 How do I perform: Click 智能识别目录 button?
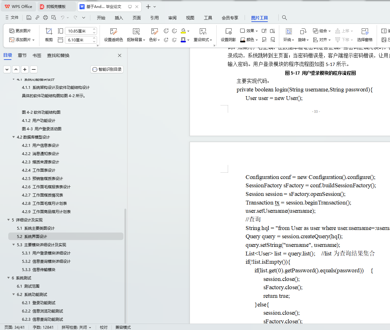107,69
